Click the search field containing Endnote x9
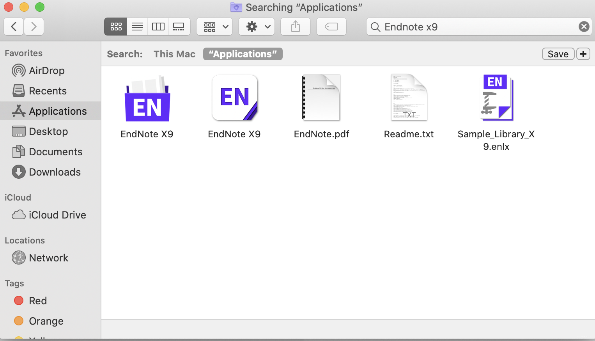This screenshot has height=341, width=595. [479, 27]
